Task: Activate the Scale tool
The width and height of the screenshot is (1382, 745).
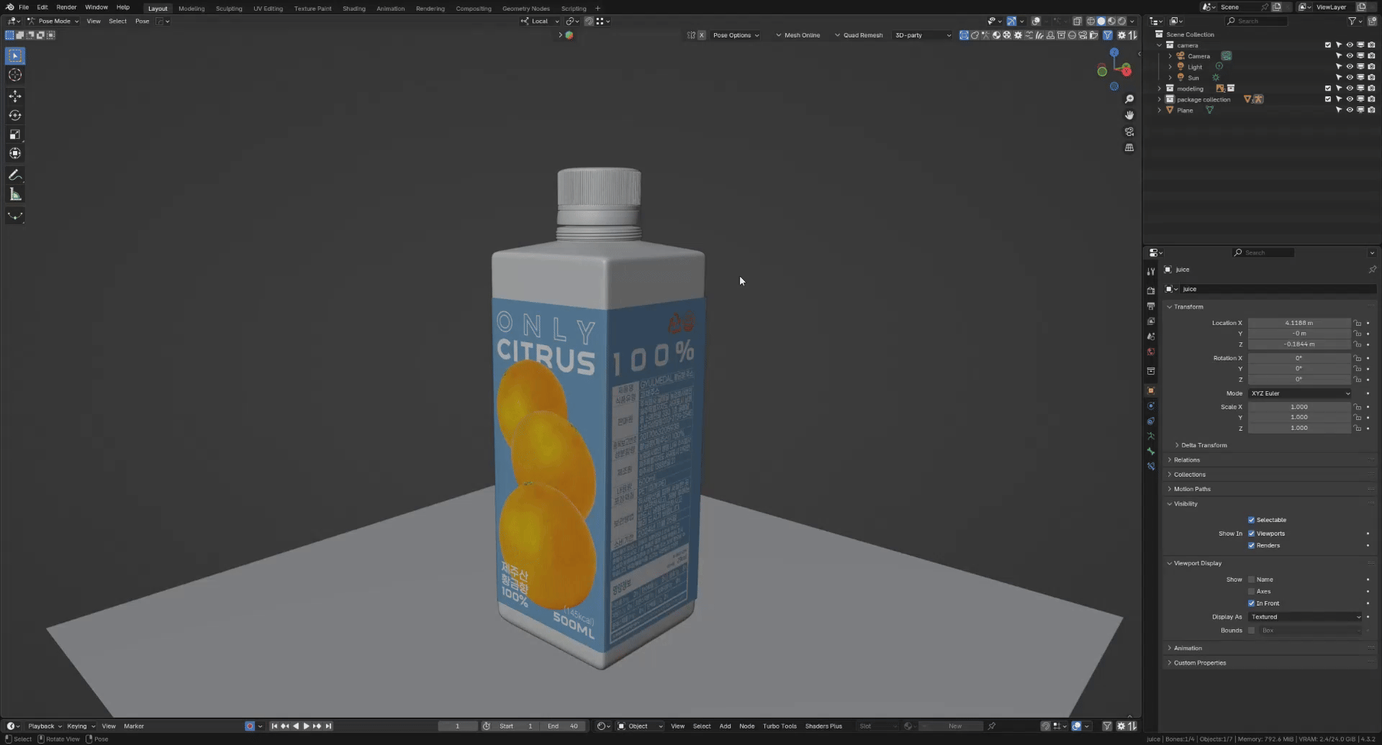Action: click(15, 134)
